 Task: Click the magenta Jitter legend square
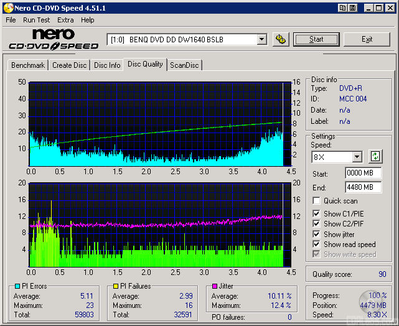[215, 286]
